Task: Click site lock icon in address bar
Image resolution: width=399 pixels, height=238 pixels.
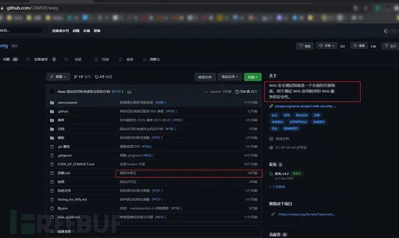Action: tap(2, 8)
